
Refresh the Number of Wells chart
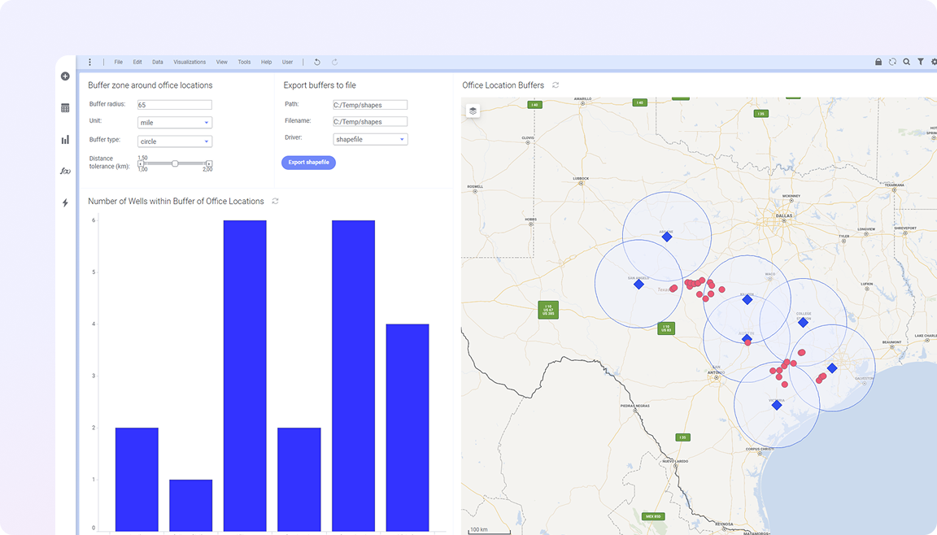275,201
